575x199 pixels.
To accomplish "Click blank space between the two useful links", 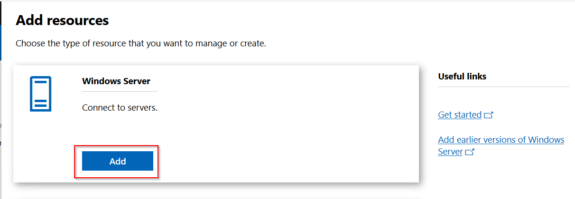I will pyautogui.click(x=503, y=128).
